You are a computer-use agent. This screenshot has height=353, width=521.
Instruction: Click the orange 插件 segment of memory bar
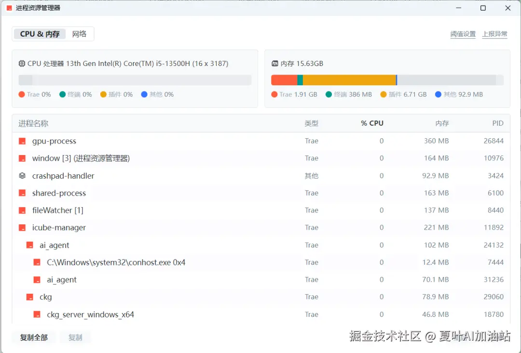tap(349, 80)
